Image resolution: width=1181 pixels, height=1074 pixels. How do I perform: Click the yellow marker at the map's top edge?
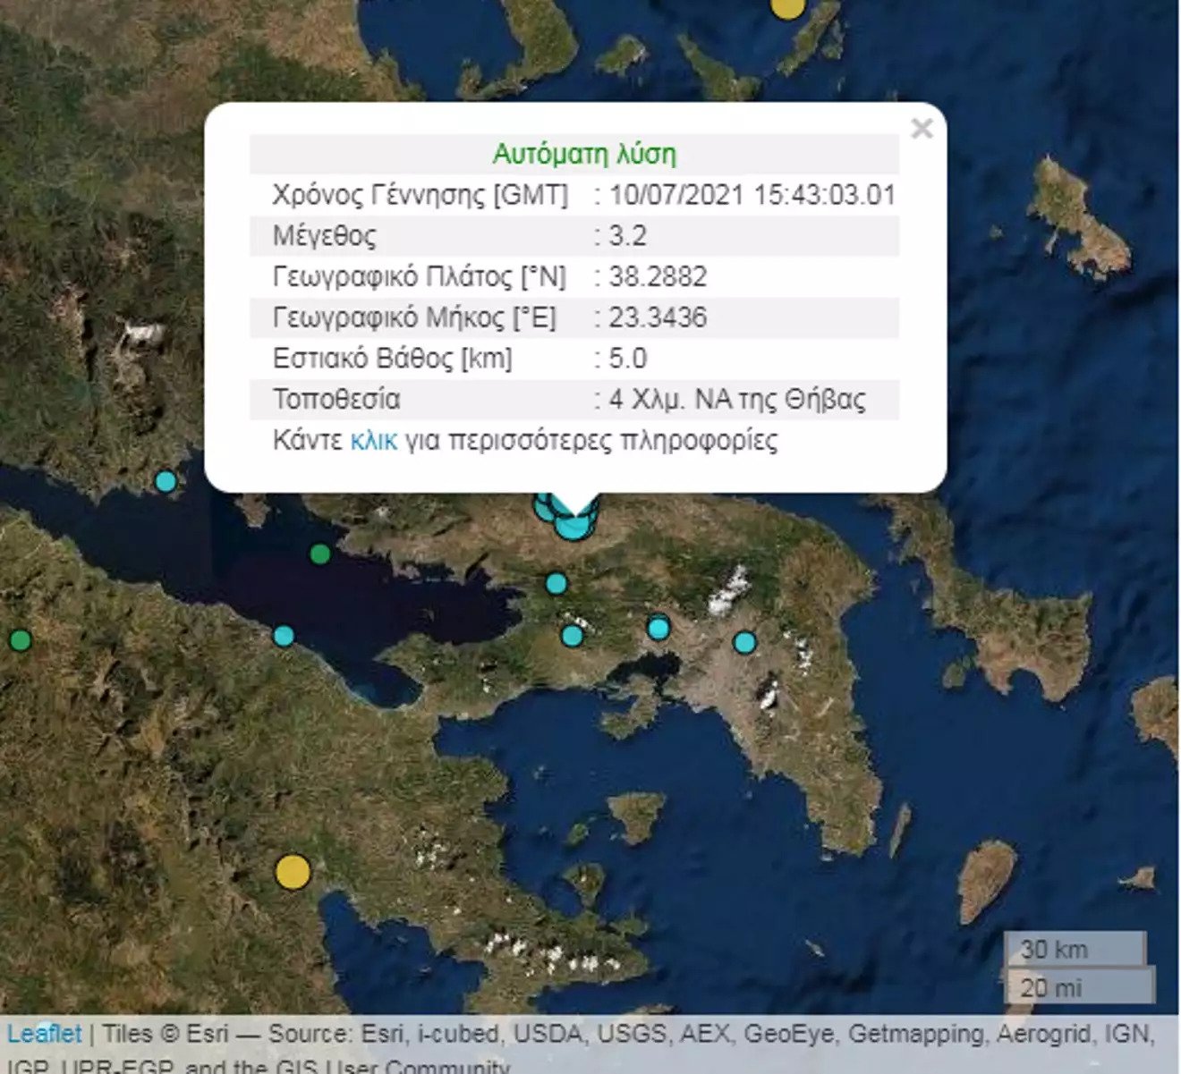pyautogui.click(x=787, y=7)
